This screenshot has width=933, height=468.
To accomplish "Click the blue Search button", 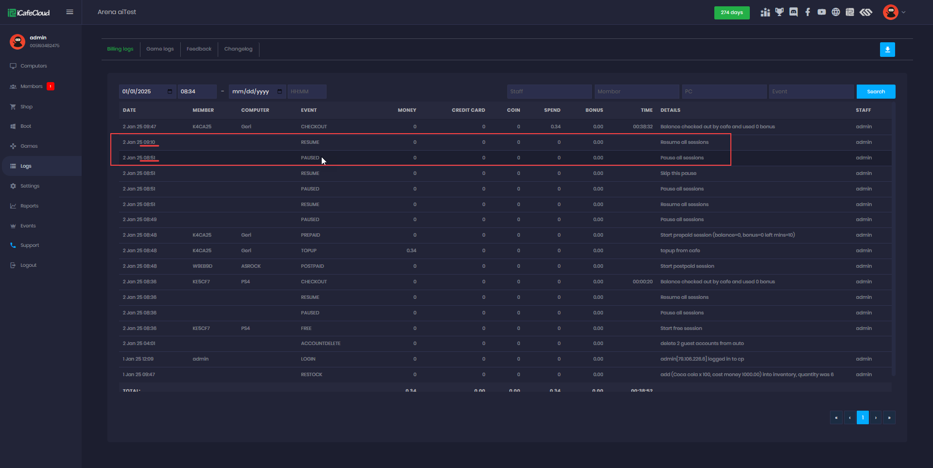I will [x=876, y=91].
